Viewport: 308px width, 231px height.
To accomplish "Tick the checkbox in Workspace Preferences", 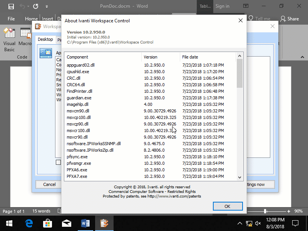I will 59,162.
